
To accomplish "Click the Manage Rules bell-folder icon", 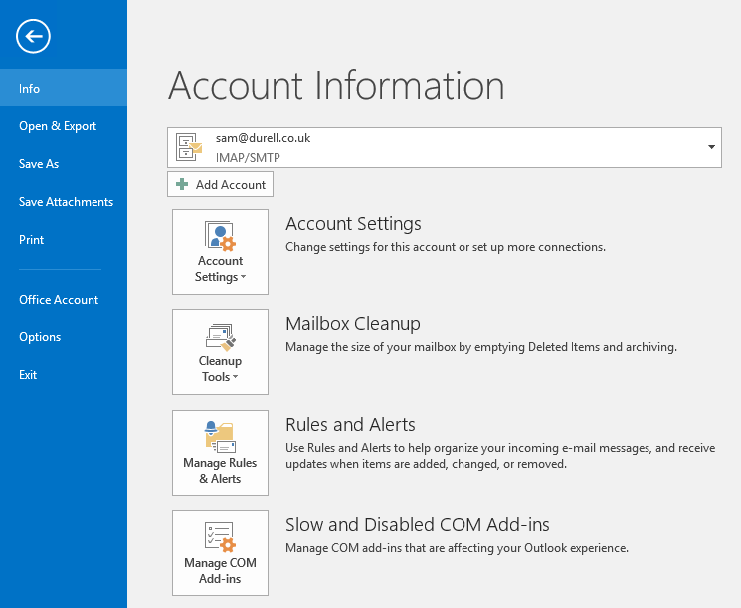I will pyautogui.click(x=220, y=437).
